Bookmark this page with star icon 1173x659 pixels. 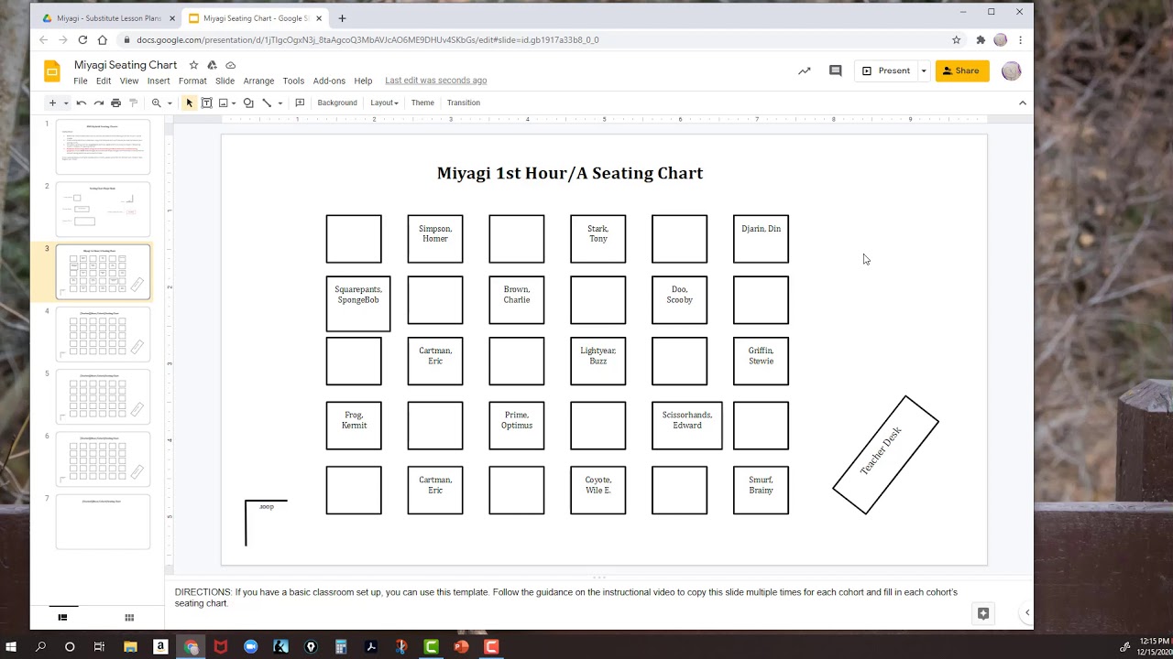[956, 40]
